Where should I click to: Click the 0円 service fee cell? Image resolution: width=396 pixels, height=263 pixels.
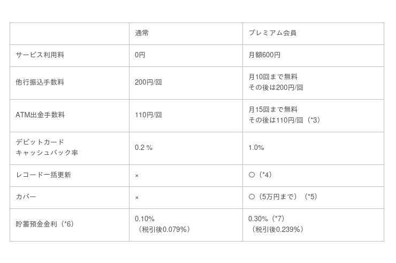point(140,55)
